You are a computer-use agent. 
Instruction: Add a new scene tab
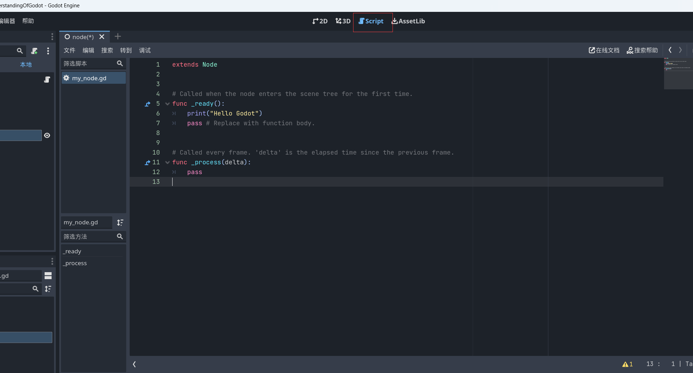118,36
